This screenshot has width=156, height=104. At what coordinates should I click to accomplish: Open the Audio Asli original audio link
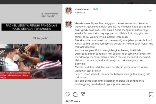click(x=80, y=13)
